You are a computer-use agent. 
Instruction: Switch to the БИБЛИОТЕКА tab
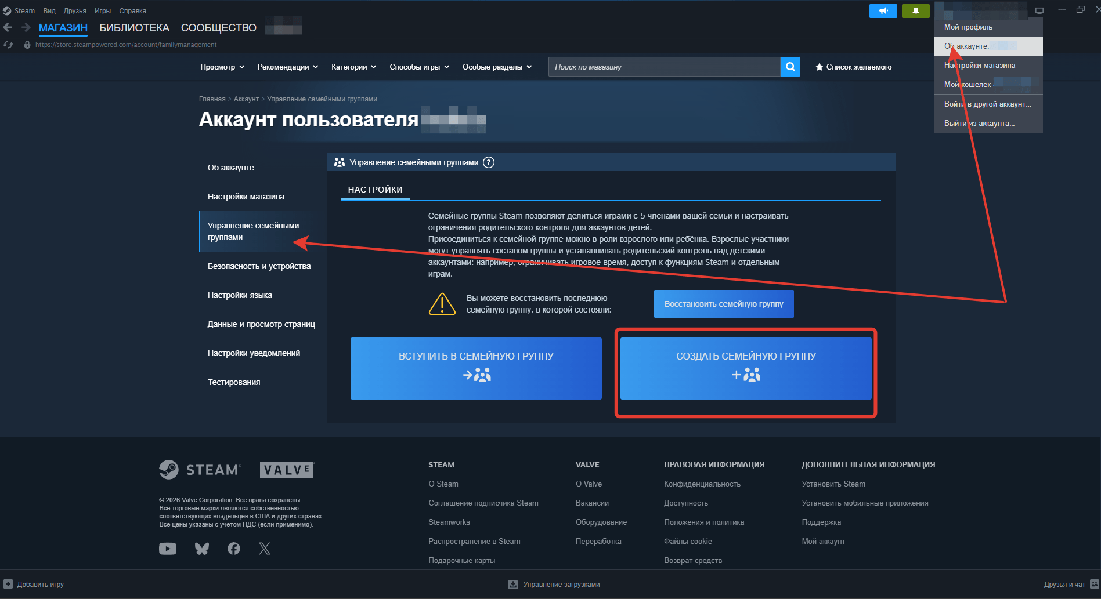[135, 28]
